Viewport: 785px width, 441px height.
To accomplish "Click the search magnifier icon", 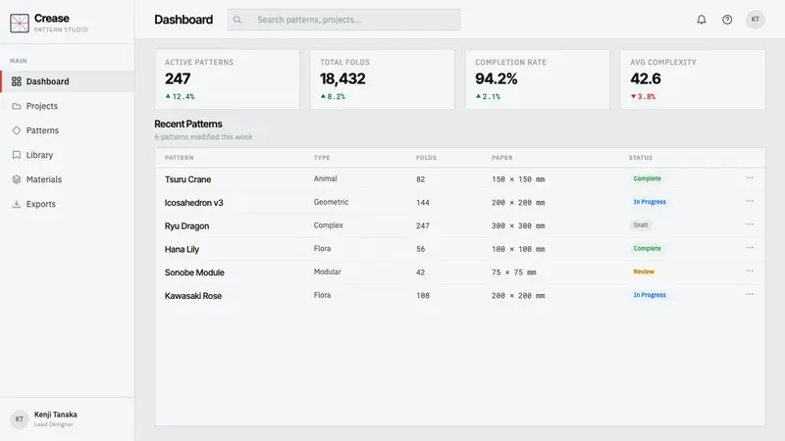I will (237, 20).
